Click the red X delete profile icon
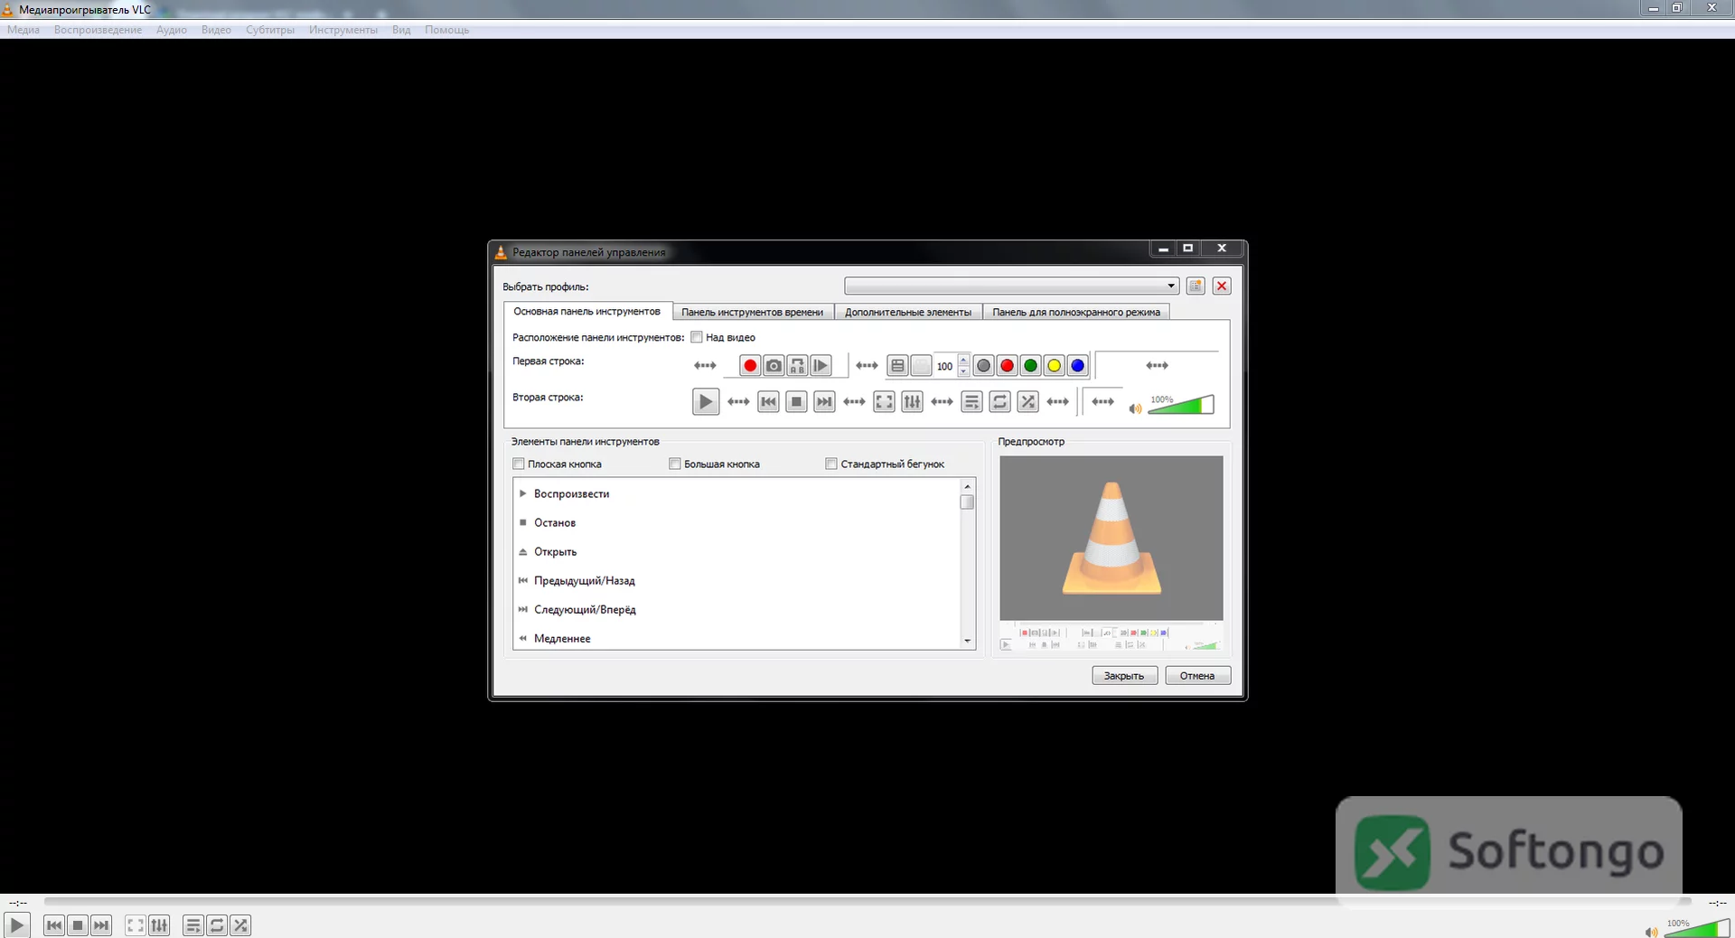 click(x=1222, y=286)
